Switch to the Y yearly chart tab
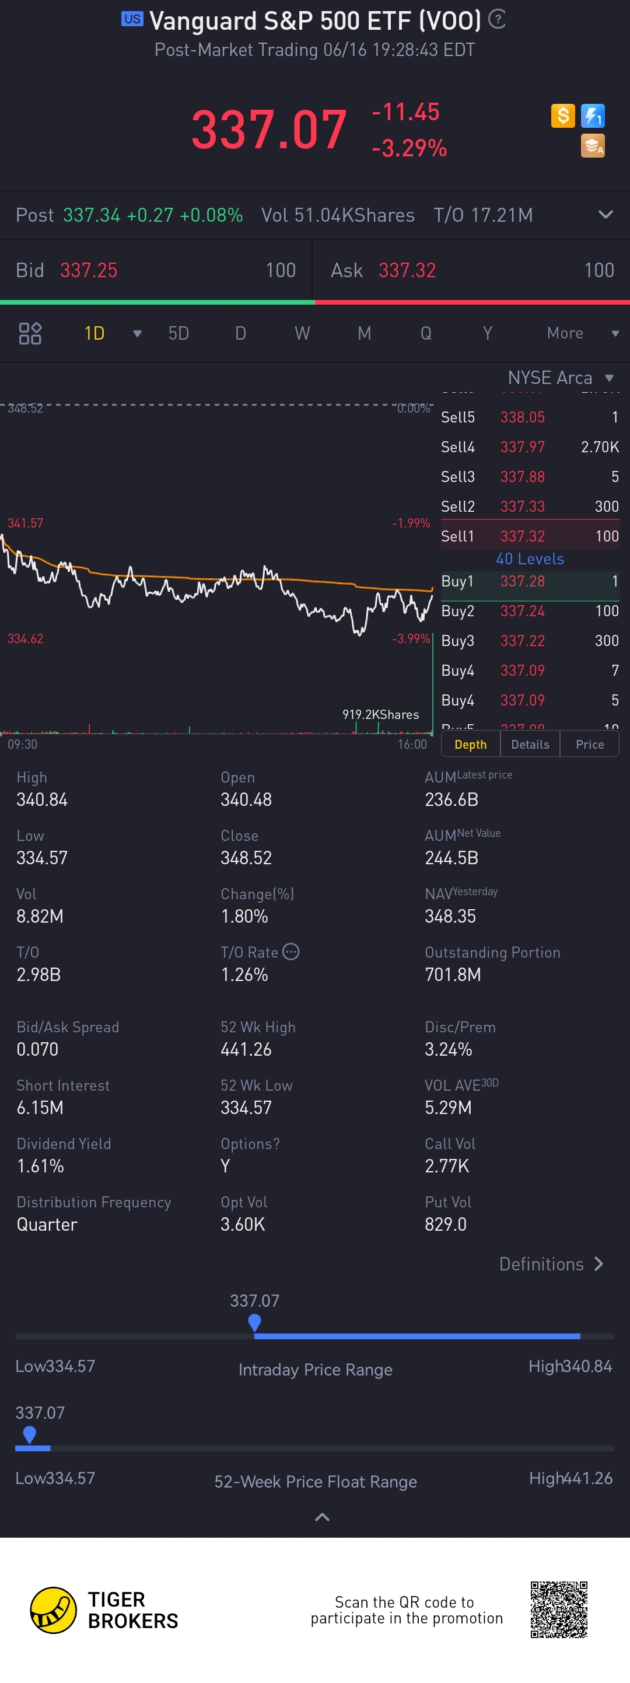This screenshot has height=1683, width=630. [x=487, y=333]
